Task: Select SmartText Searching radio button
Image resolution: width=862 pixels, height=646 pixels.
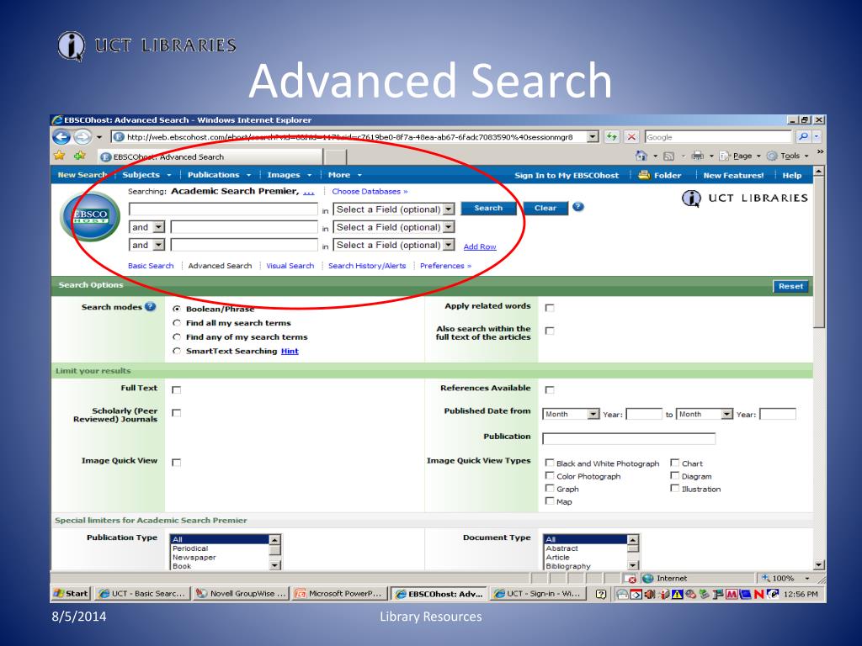Action: pos(177,351)
